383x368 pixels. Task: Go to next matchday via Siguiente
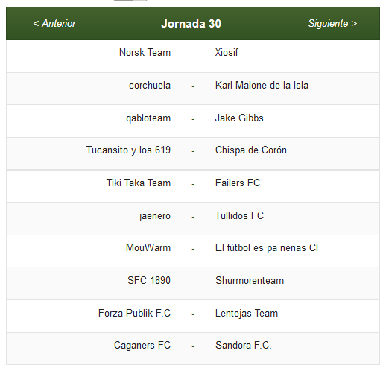(332, 24)
